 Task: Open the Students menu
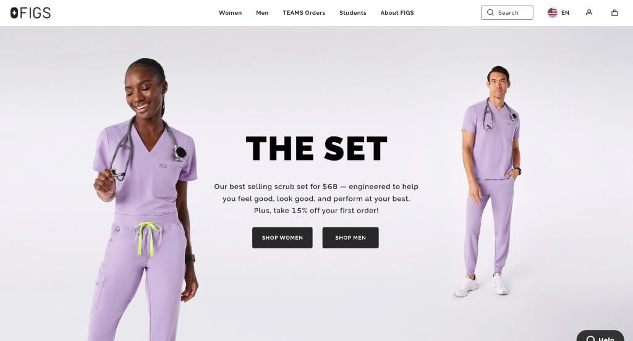(x=353, y=13)
